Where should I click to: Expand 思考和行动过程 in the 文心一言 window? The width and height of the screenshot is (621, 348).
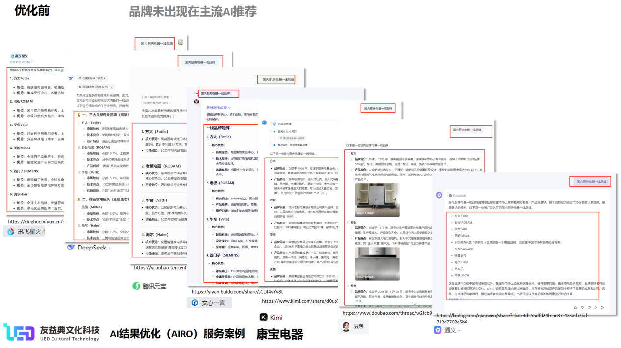218,107
